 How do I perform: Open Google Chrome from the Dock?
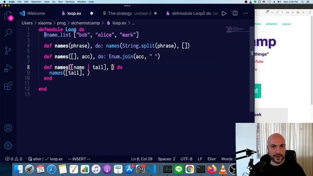190,169
